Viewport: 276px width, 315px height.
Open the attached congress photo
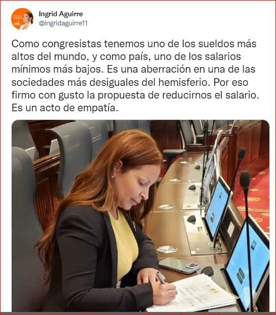tap(140, 216)
